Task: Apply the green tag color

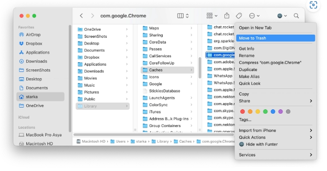Action: (265, 112)
